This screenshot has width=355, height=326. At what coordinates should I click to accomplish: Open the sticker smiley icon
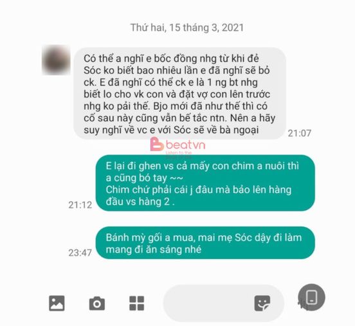[262, 303]
